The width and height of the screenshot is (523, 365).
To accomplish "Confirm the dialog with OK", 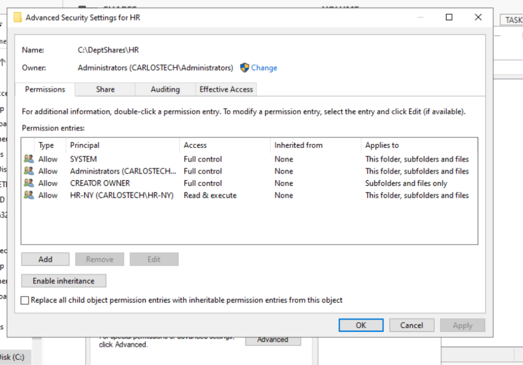I will coord(361,325).
